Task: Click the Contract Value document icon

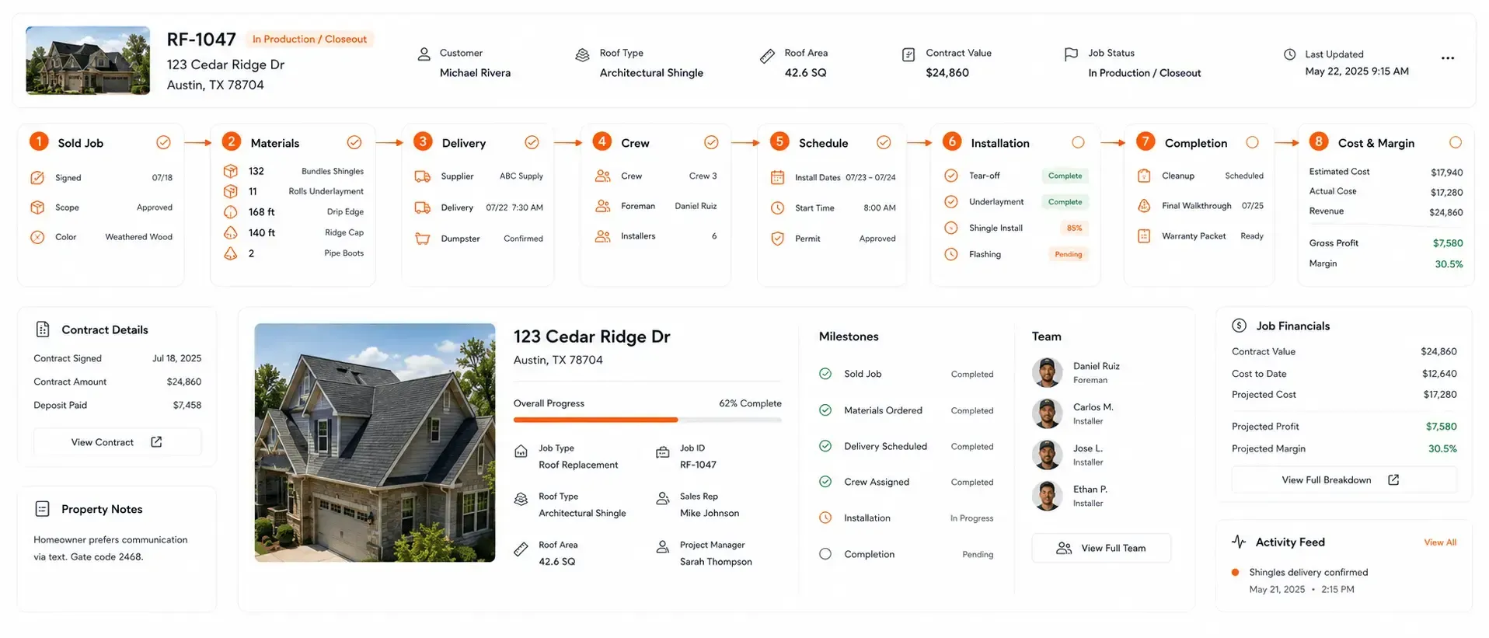Action: (x=908, y=54)
